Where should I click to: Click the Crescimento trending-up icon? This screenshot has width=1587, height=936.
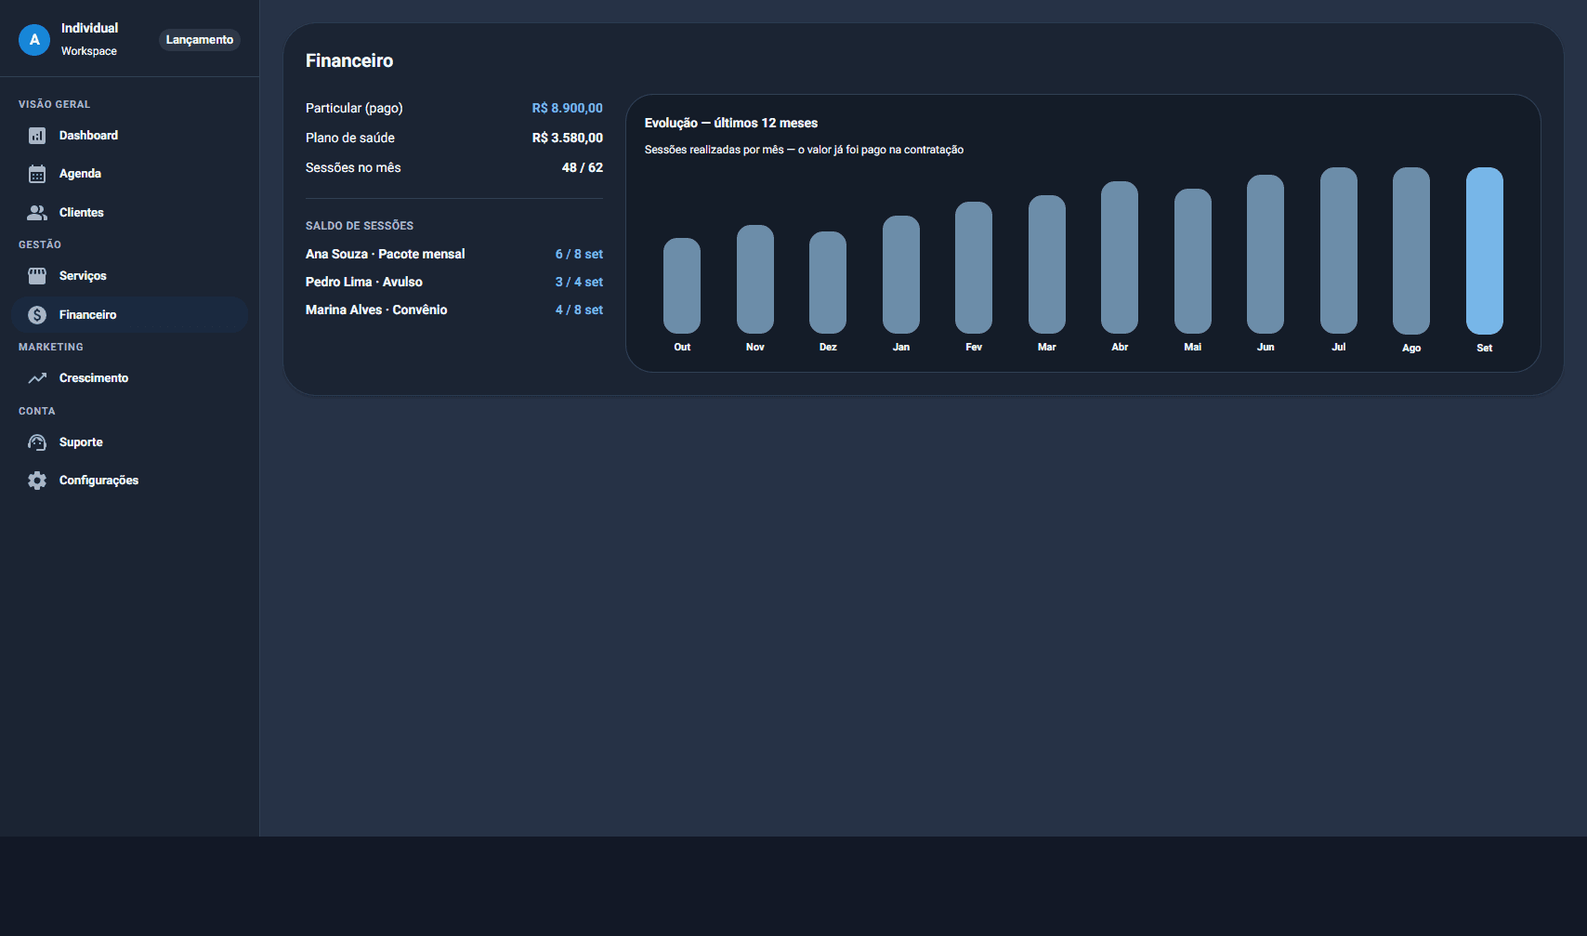click(x=37, y=378)
